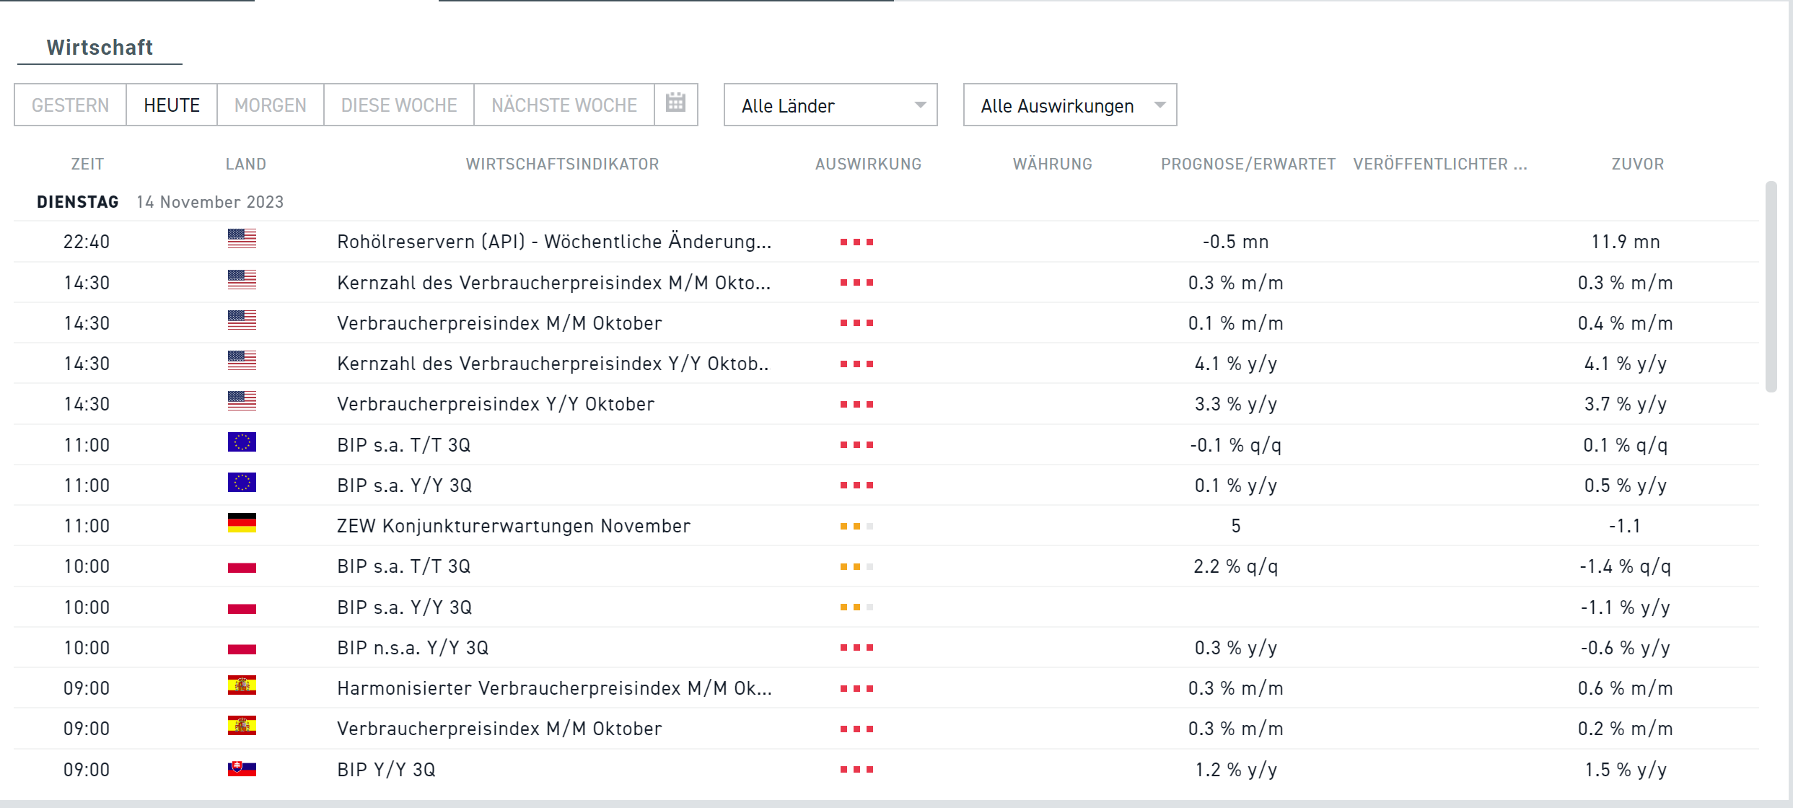This screenshot has height=808, width=1793.
Task: Click Polish flag in BIP n.s.a. row
Action: point(242,646)
